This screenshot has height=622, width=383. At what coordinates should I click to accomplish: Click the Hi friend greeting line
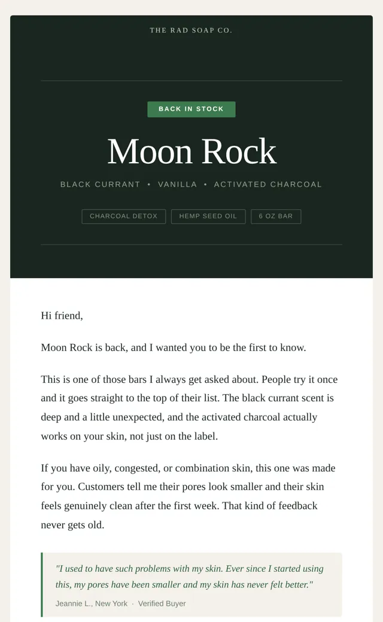tap(62, 315)
